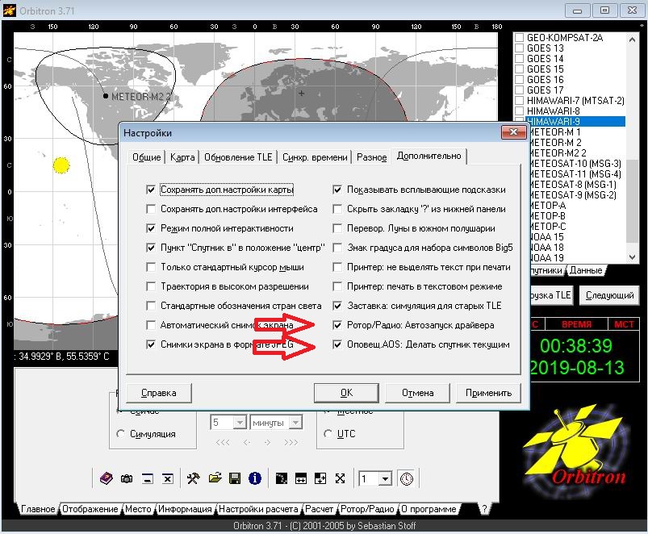Open the О программе bottom tab
The width and height of the screenshot is (648, 534).
[x=429, y=509]
